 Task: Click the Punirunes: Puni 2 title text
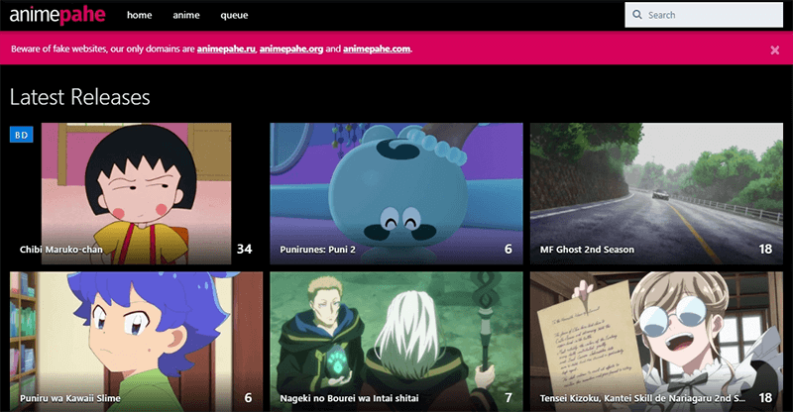coord(317,250)
